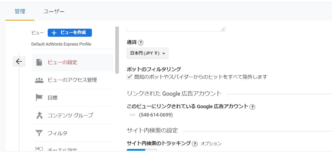Open the コンテンツ グループ menu item
Viewport: 332px width, 152px height.
click(x=72, y=115)
